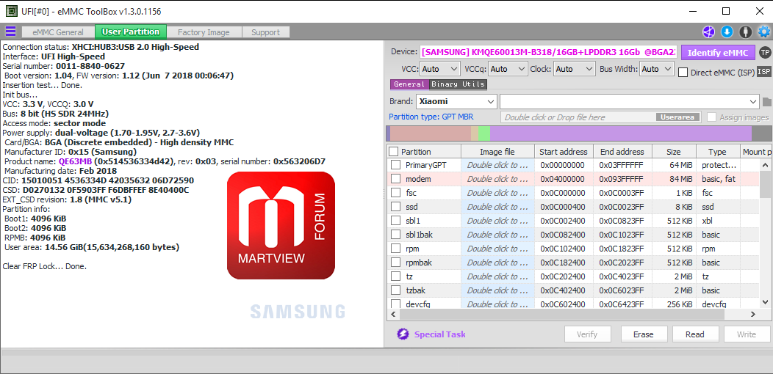The height and width of the screenshot is (374, 773).
Task: Click the Userarea button
Action: tap(678, 117)
